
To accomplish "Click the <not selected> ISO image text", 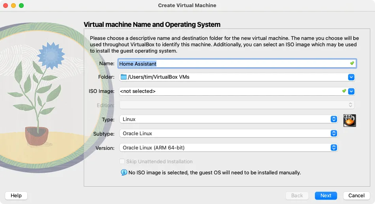I will click(138, 91).
